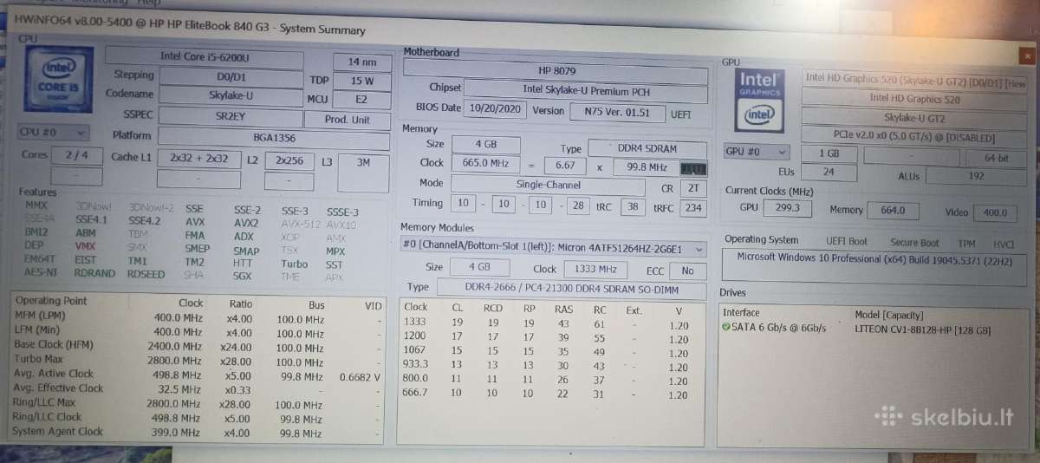This screenshot has width=1040, height=463.
Task: Click the BGA1356 platform field
Action: point(275,137)
